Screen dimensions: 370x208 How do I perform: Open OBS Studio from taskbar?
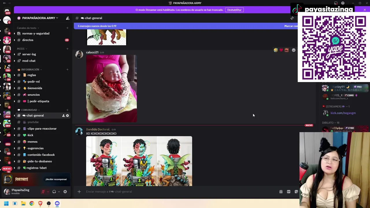(x=49, y=203)
